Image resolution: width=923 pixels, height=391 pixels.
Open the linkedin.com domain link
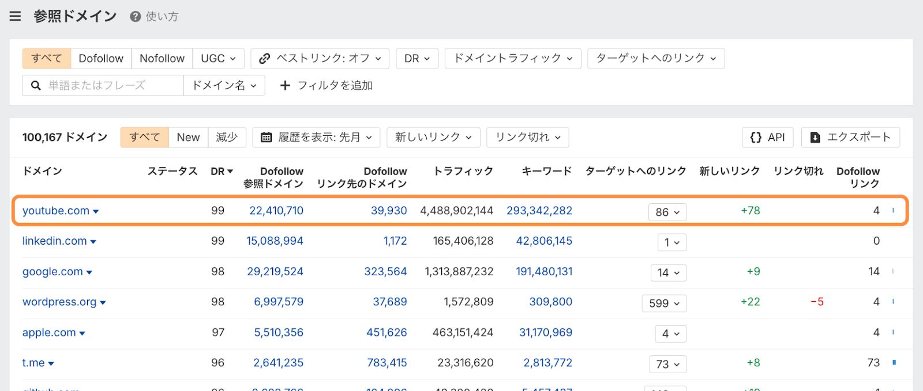(55, 241)
